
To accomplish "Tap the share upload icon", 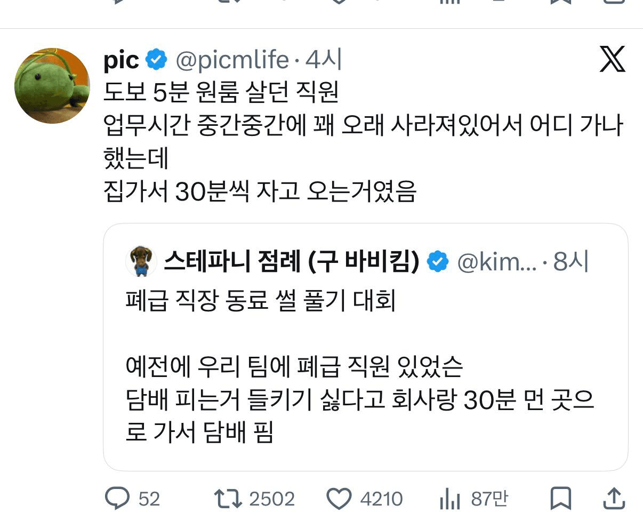I will click(x=613, y=498).
